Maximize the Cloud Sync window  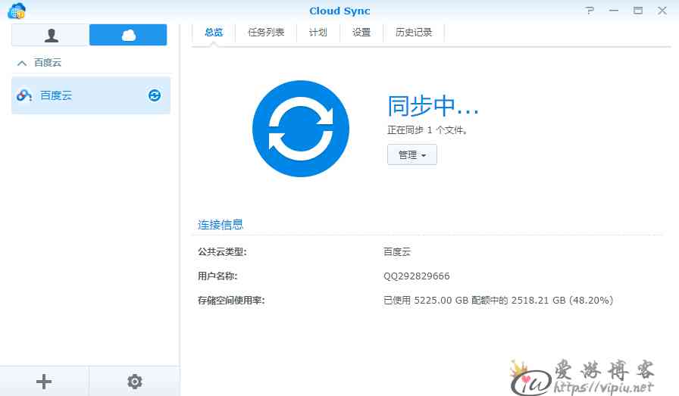pyautogui.click(x=638, y=11)
